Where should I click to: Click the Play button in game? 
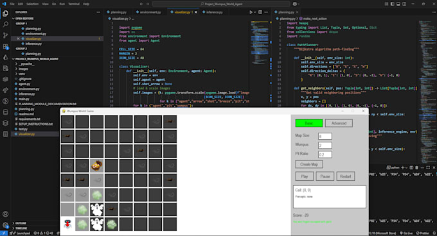pyautogui.click(x=305, y=176)
